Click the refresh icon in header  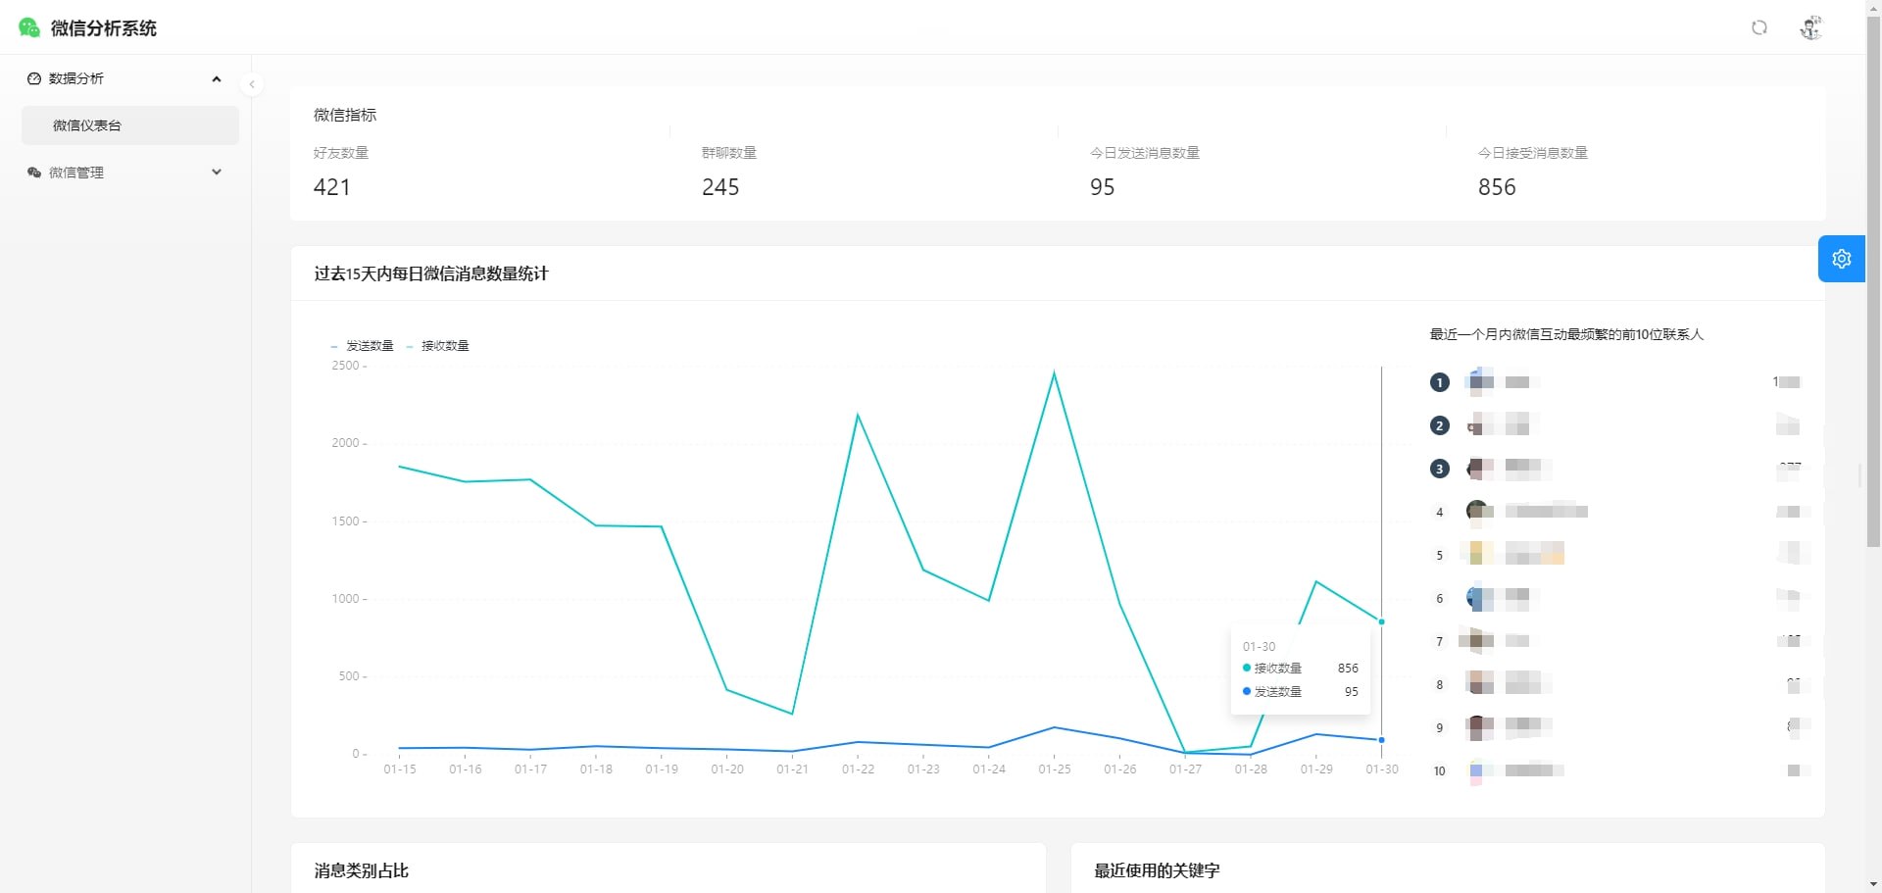tap(1759, 27)
